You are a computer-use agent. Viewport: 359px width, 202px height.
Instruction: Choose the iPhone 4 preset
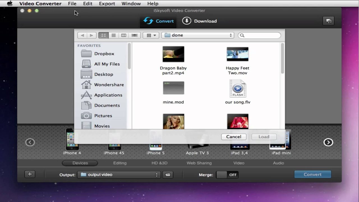(72, 142)
